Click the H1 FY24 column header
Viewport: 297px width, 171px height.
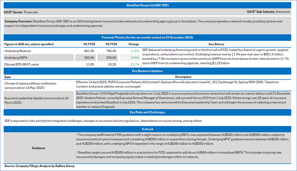click(111, 44)
